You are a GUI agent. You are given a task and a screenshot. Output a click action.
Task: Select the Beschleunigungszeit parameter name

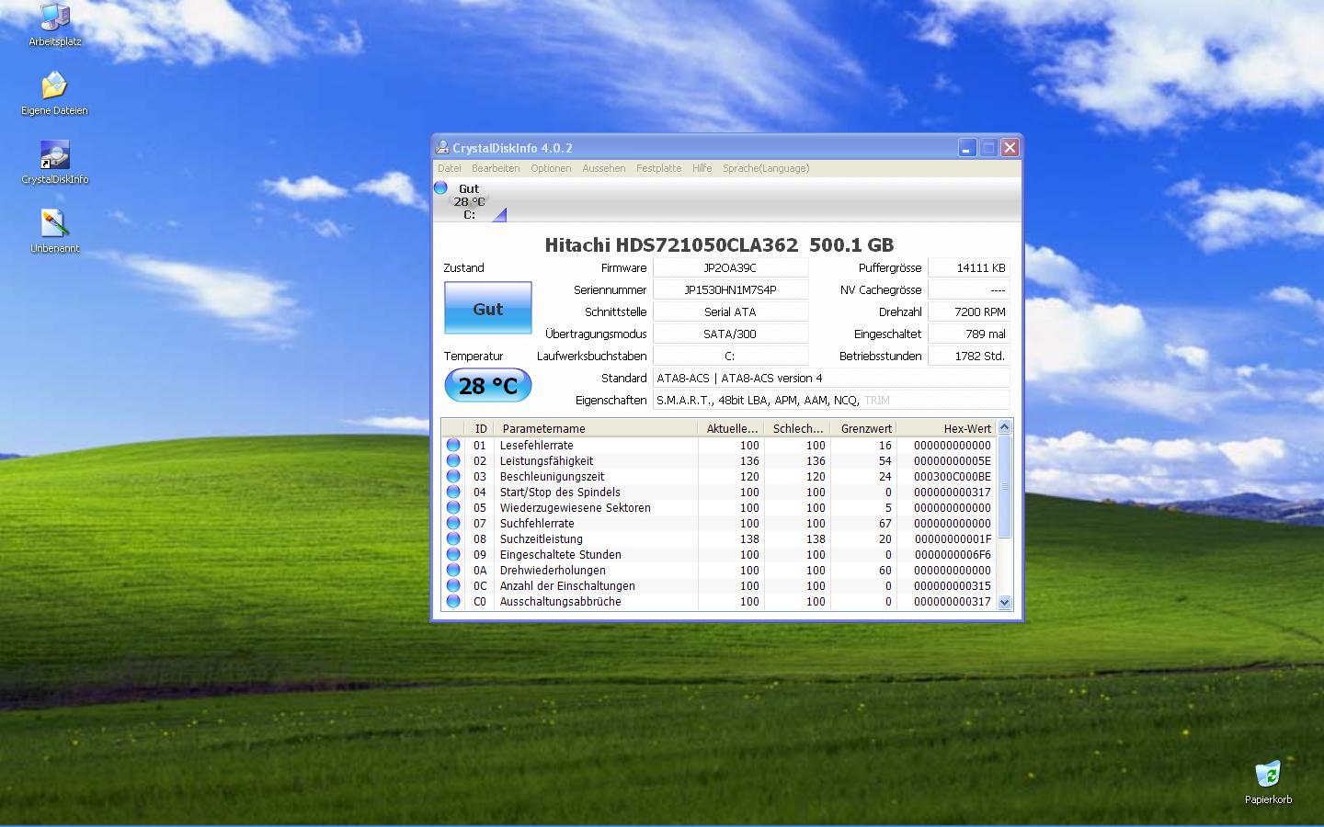[552, 476]
